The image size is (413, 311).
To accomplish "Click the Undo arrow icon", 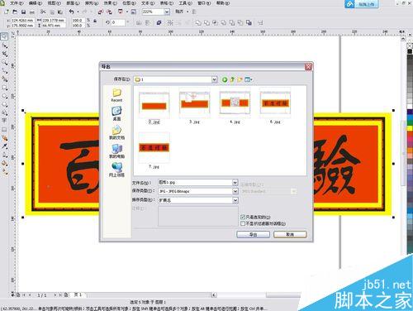I will coord(72,12).
